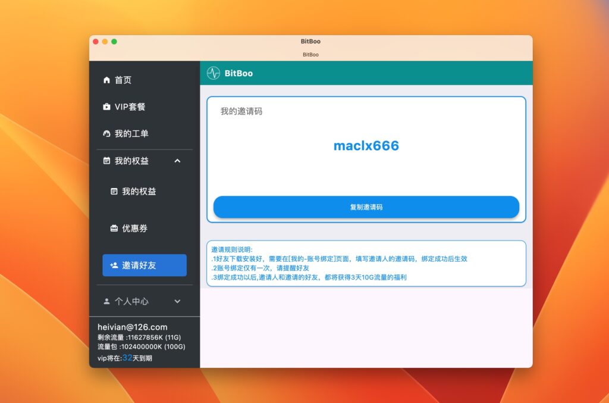This screenshot has width=609, height=403.
Task: Collapse the 我的权益 section chevron
Action: click(177, 161)
